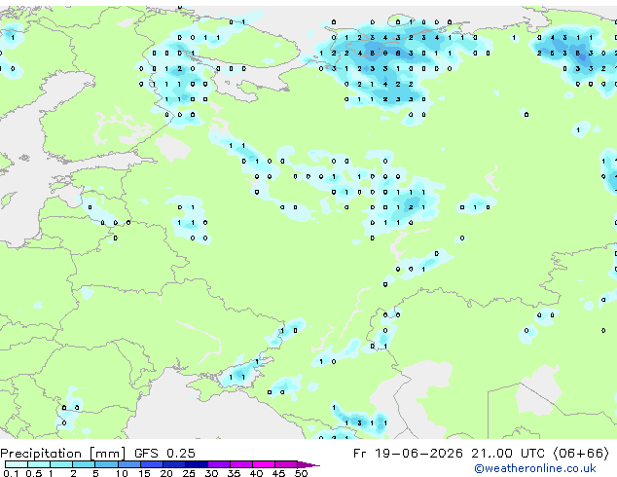617x477 pixels.
Task: Click the purple arrow tip after 50
Action: 308,464
